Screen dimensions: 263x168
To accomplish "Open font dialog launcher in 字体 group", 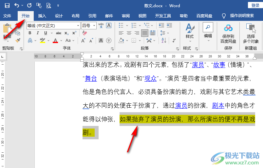I will [112, 49].
